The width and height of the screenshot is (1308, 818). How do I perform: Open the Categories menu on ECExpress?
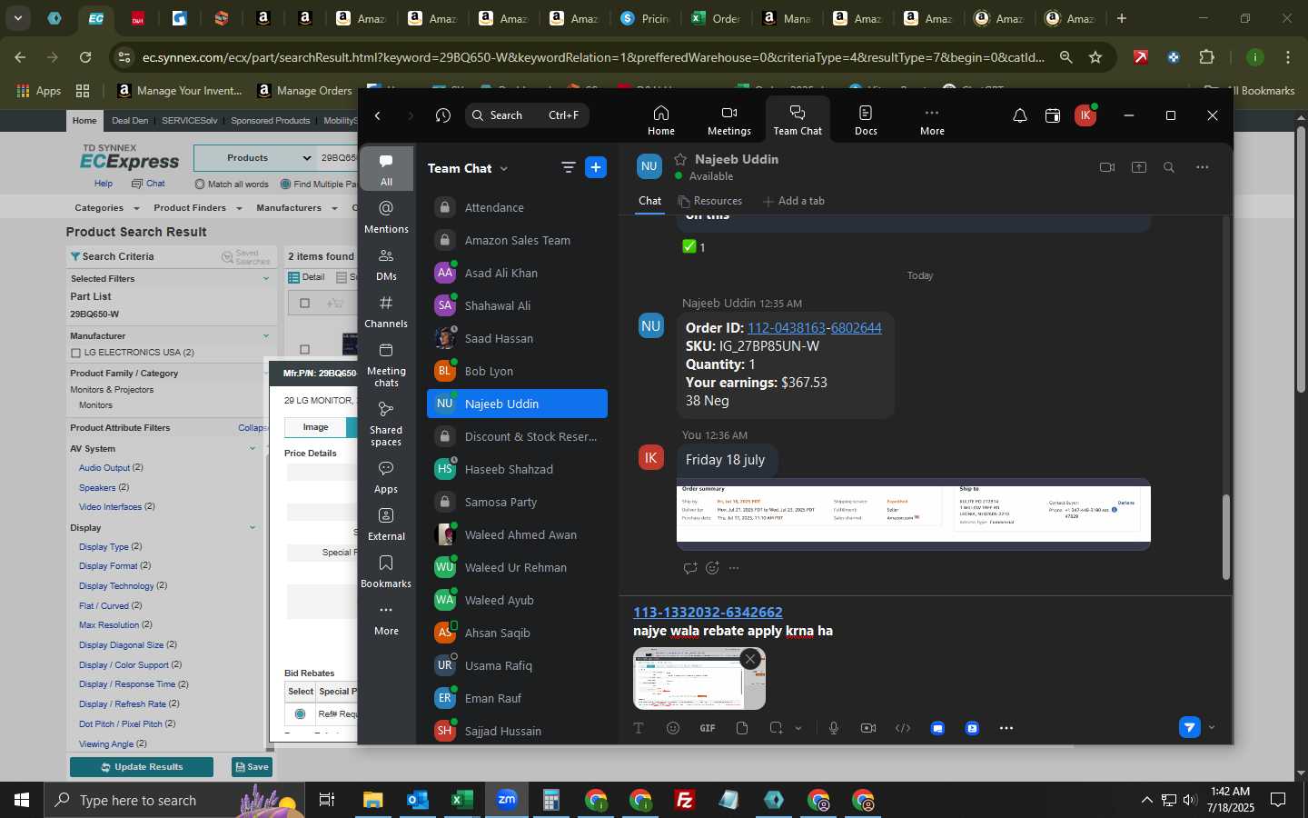pyautogui.click(x=106, y=208)
